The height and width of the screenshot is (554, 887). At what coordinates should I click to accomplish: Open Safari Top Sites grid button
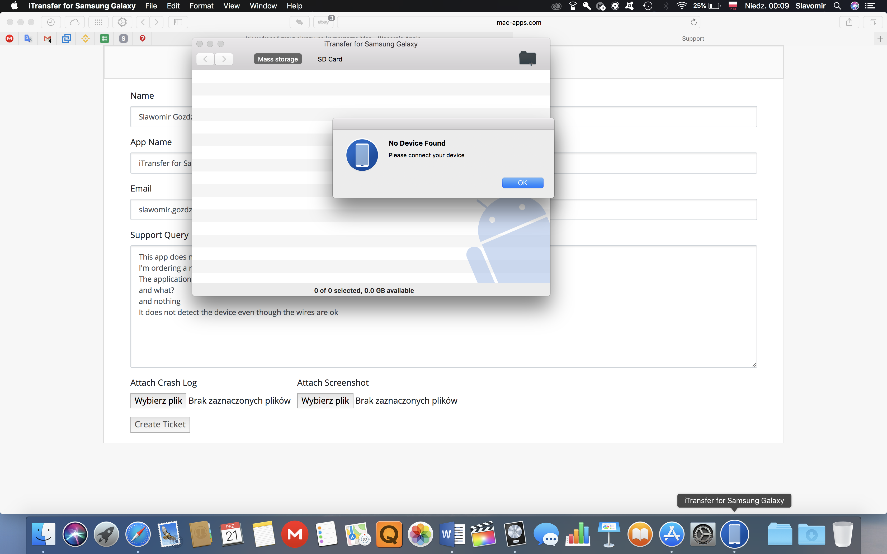tap(98, 22)
